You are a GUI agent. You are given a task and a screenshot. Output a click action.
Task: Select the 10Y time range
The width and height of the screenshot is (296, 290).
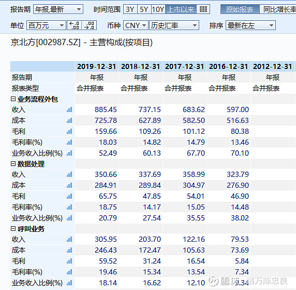point(158,9)
